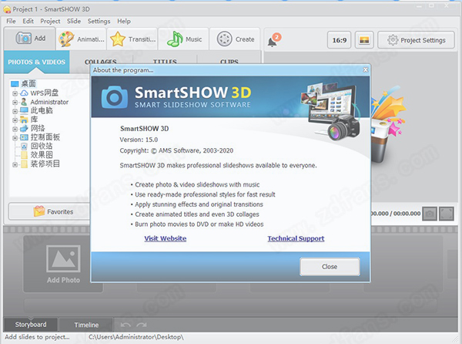The height and width of the screenshot is (344, 462).
Task: Open the Create tab with film reel icon
Action: point(236,38)
